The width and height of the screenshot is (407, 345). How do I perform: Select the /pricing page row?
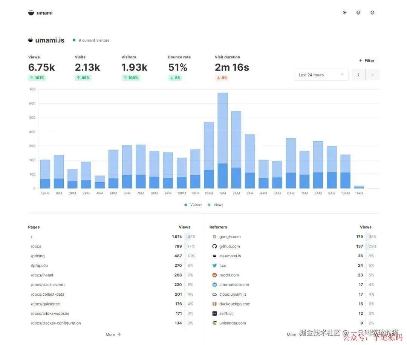pos(112,256)
